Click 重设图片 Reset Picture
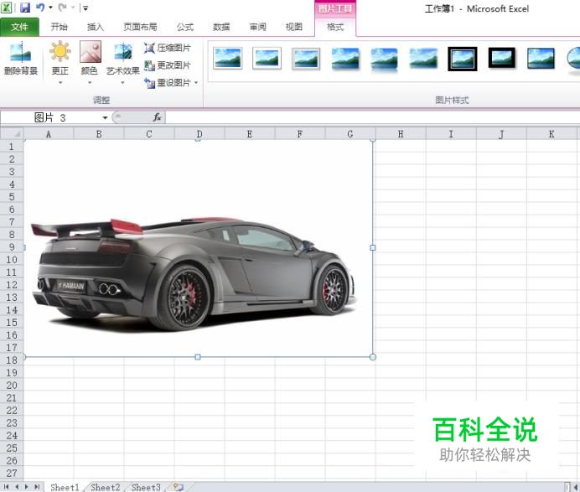 [168, 82]
